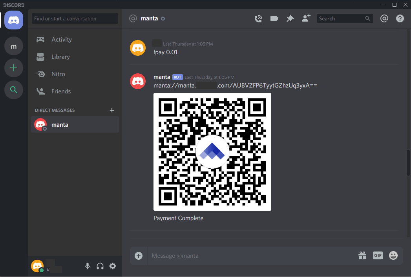This screenshot has height=277, width=411.
Task: Click your avatar in the user panel
Action: click(x=37, y=266)
